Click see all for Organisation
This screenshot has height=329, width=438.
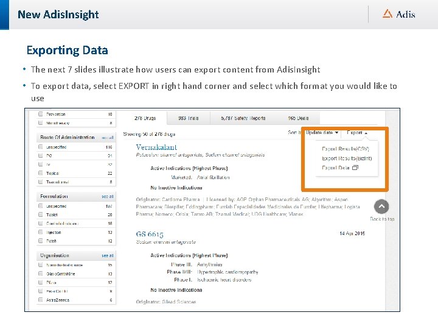click(x=108, y=255)
